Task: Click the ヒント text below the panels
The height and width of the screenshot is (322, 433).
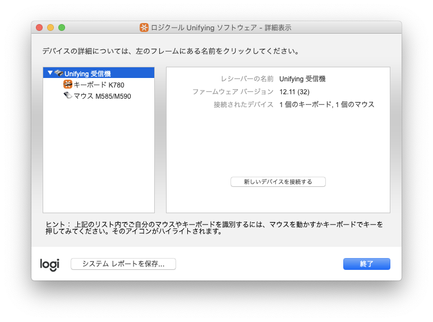Action: tap(214, 228)
